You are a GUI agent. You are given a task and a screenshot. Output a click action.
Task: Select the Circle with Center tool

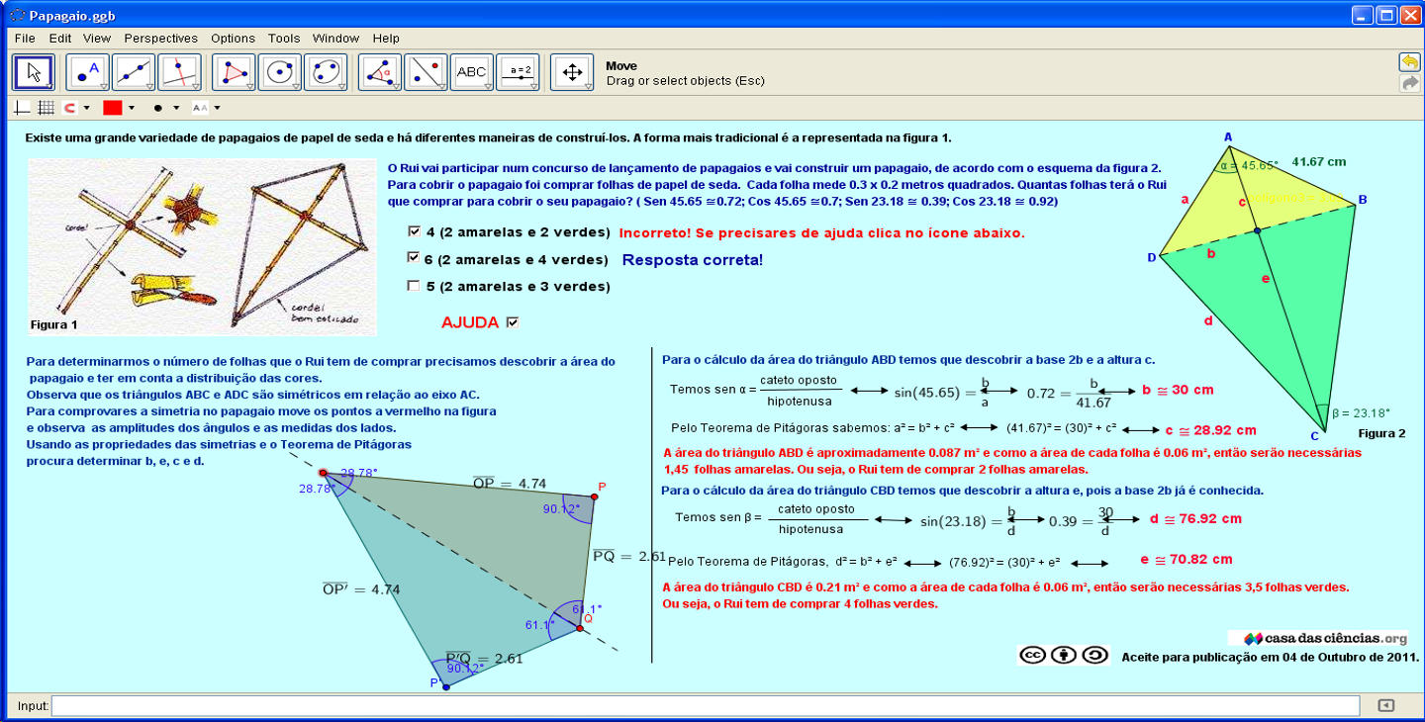[x=280, y=72]
